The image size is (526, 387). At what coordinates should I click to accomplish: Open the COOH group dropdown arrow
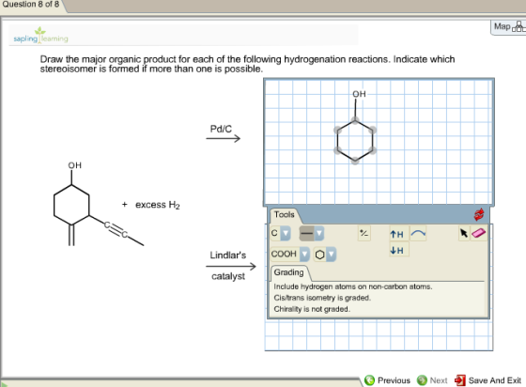[x=304, y=255]
